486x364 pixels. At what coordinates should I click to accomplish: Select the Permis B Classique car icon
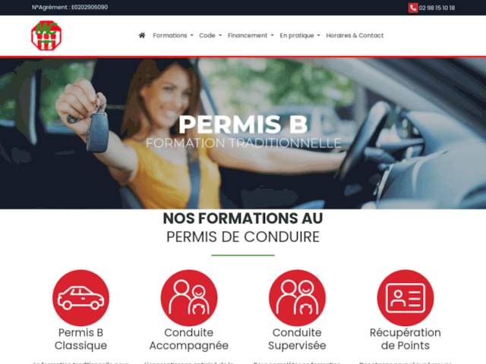pos(80,298)
